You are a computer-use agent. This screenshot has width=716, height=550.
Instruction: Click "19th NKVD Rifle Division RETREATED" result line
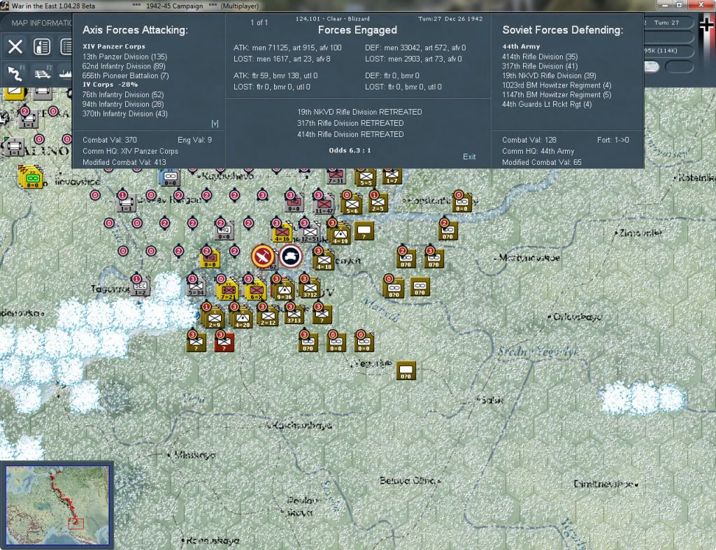click(x=359, y=112)
